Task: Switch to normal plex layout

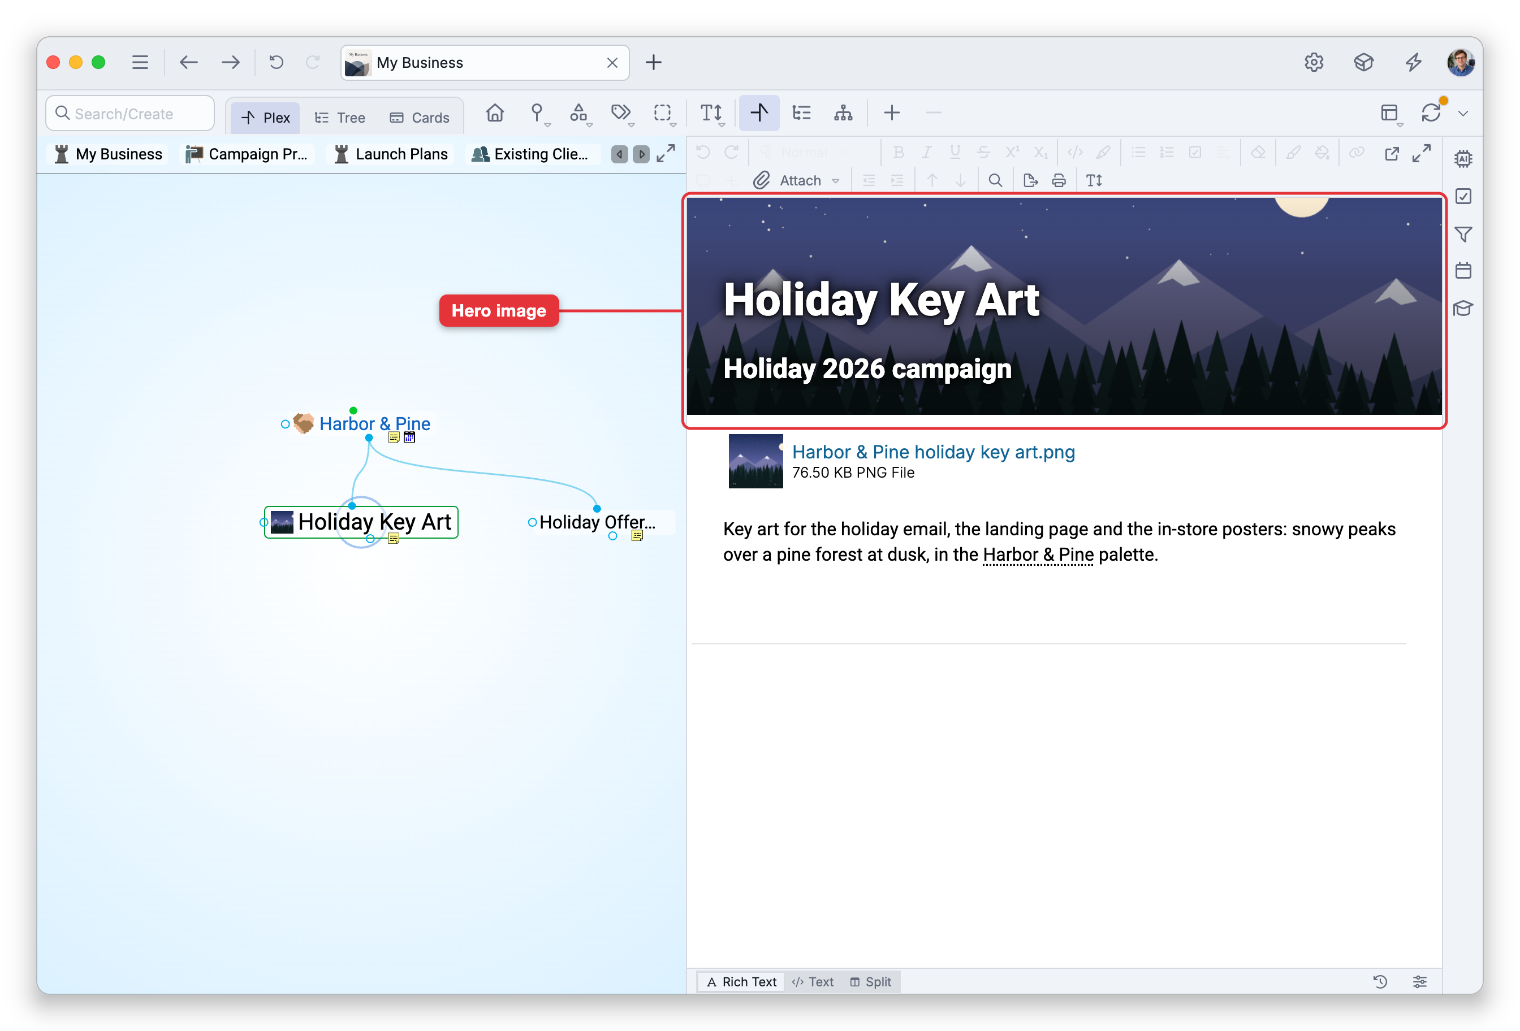Action: (759, 113)
